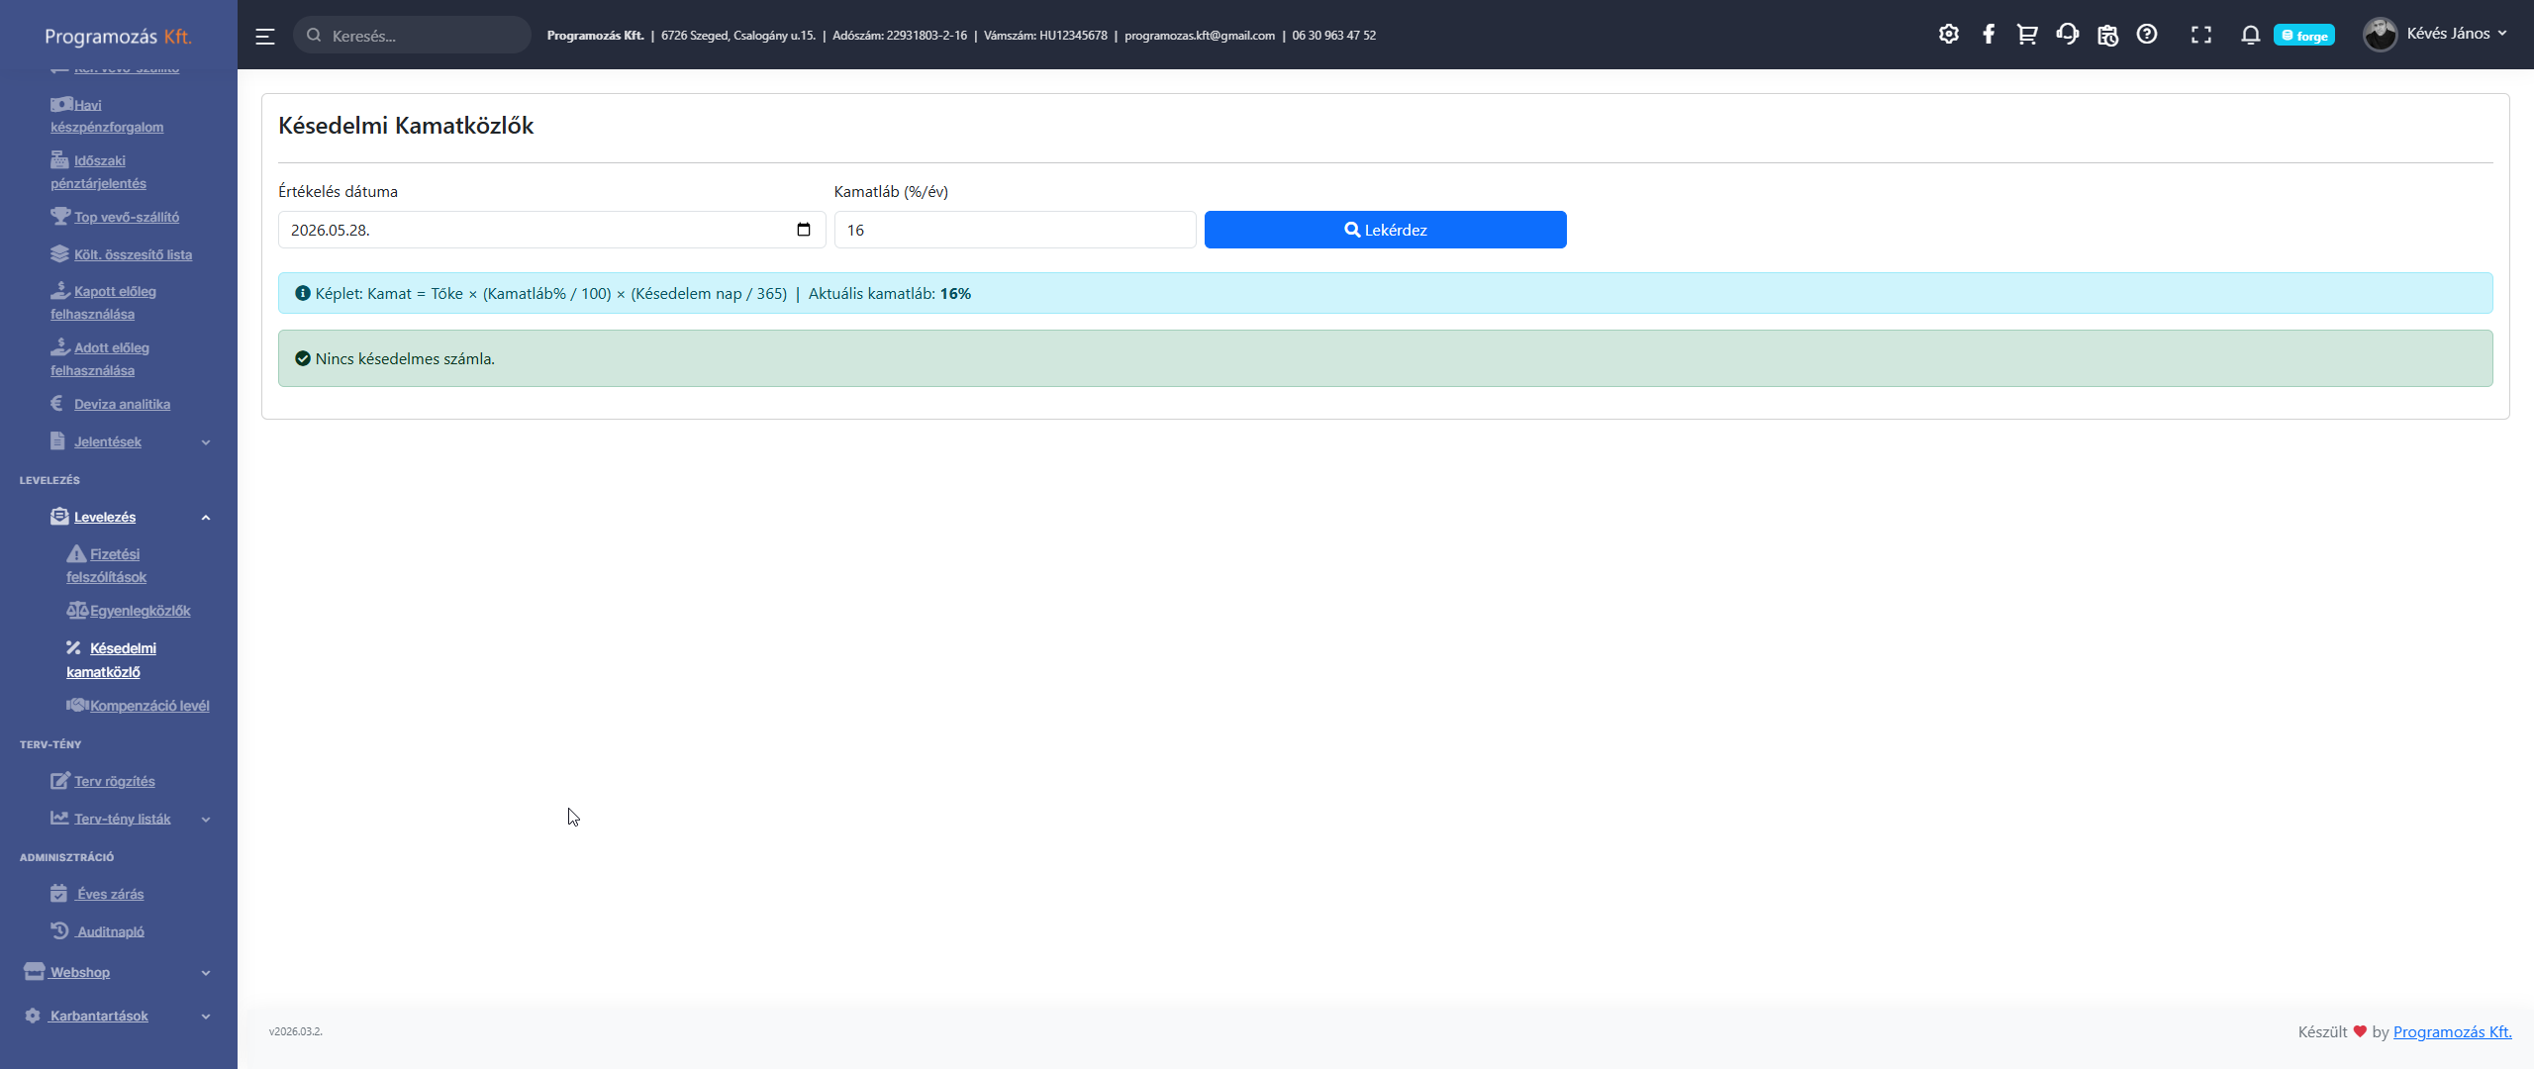
Task: Select Késedelmi kamatközlő menu item
Action: (x=111, y=659)
